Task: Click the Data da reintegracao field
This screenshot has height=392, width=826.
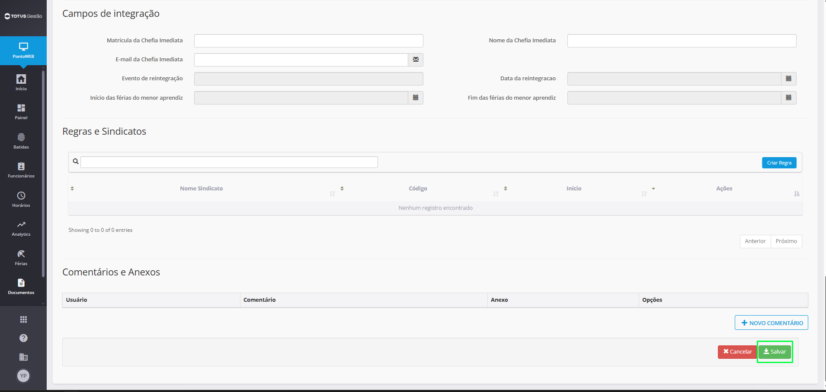Action: coord(674,79)
